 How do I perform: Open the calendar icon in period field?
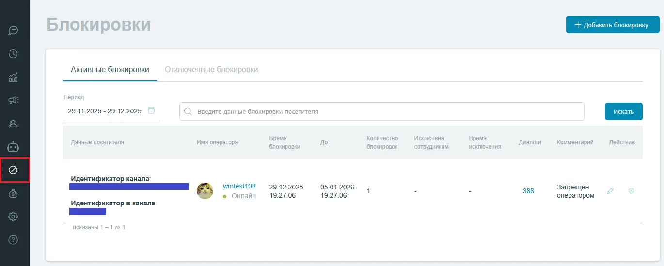[x=151, y=110]
